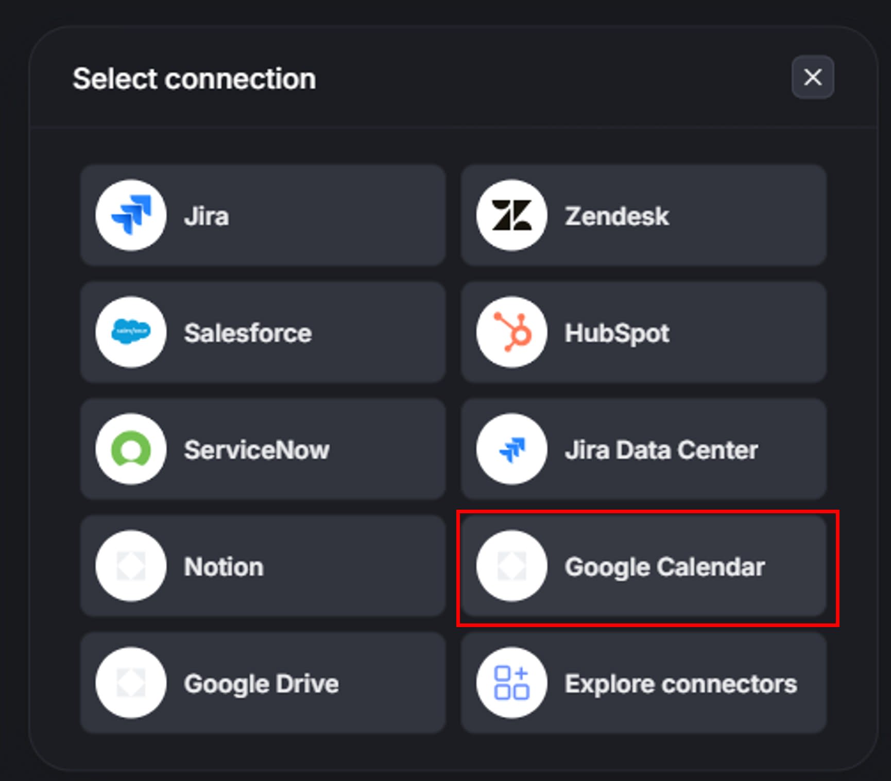Select the highlighted Google Calendar connection
This screenshot has width=891, height=781.
(x=643, y=566)
